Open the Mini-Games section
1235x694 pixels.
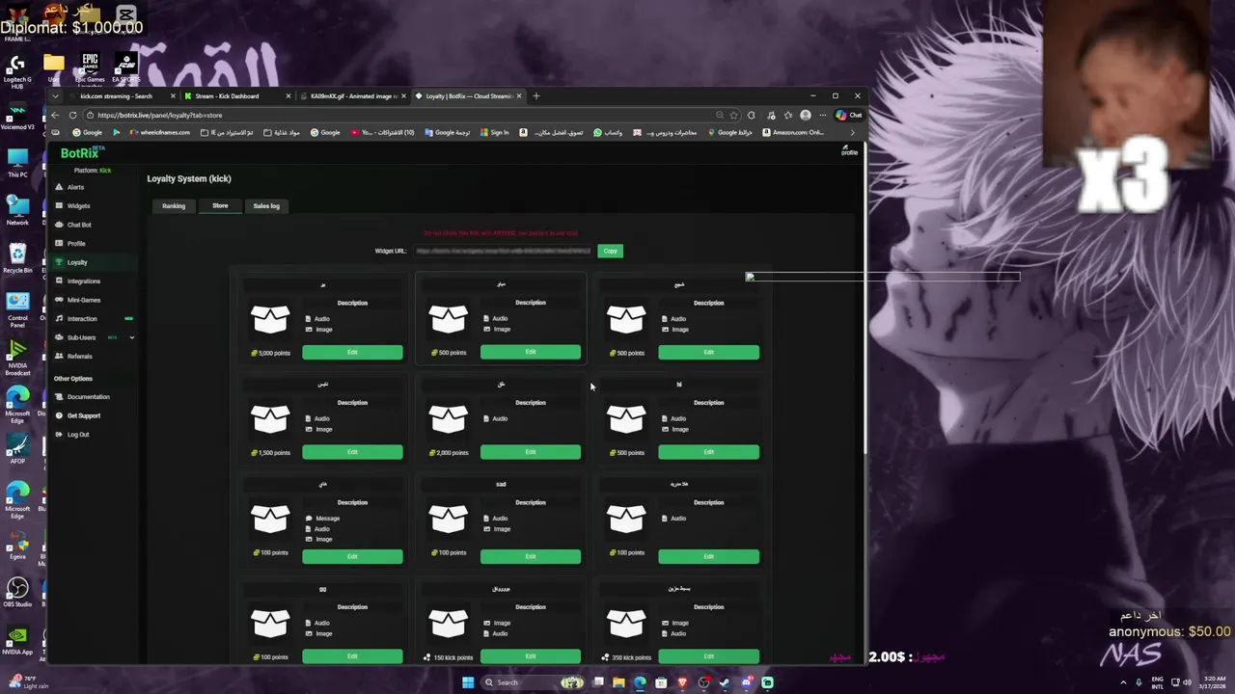(x=83, y=300)
